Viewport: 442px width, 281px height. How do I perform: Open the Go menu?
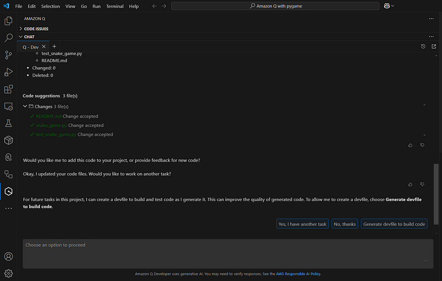point(84,6)
